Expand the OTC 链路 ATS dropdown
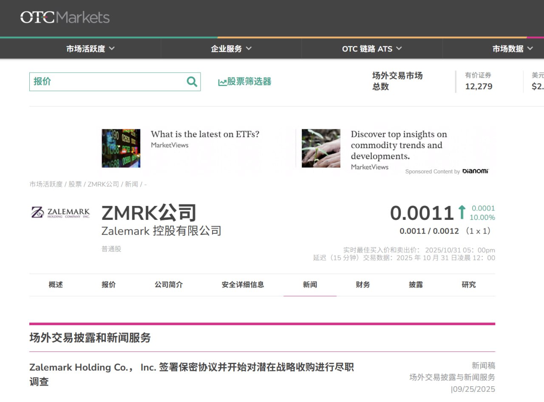The image size is (544, 402). [372, 49]
